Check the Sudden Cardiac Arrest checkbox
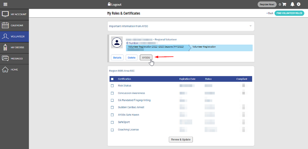 pos(112,108)
